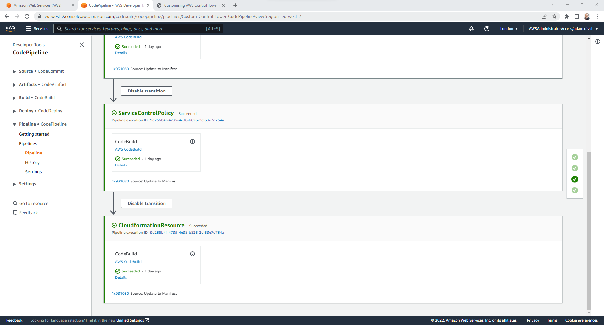The width and height of the screenshot is (604, 325).
Task: Jump to second stage status checkmark
Action: (575, 168)
